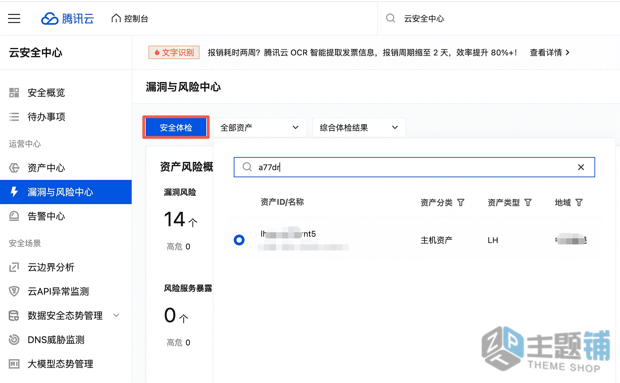Click the 云边界分析 sidebar icon
This screenshot has width=620, height=383.
[x=14, y=267]
